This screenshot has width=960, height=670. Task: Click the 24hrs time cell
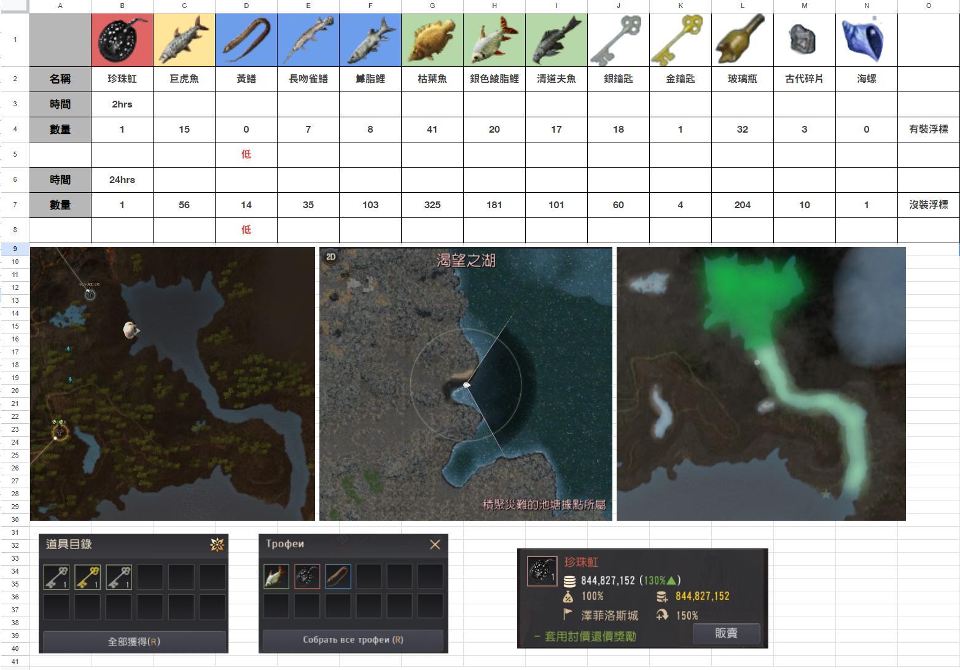tap(122, 180)
